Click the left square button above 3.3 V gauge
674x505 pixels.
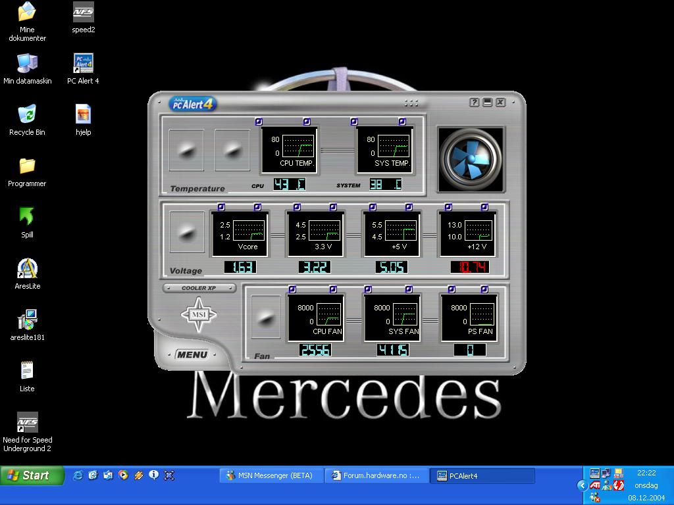(297, 207)
